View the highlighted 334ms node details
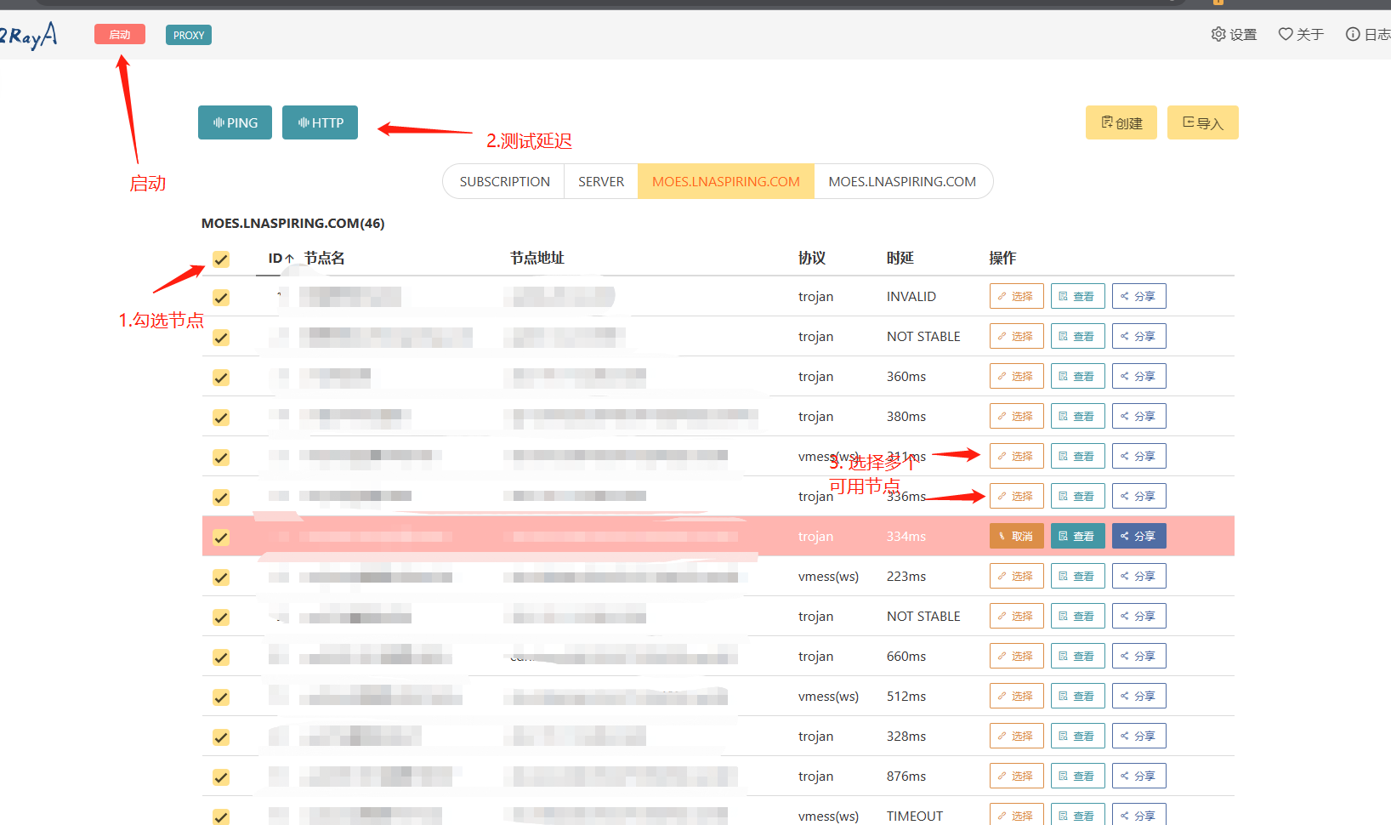Viewport: 1391px width, 825px height. pos(1077,536)
